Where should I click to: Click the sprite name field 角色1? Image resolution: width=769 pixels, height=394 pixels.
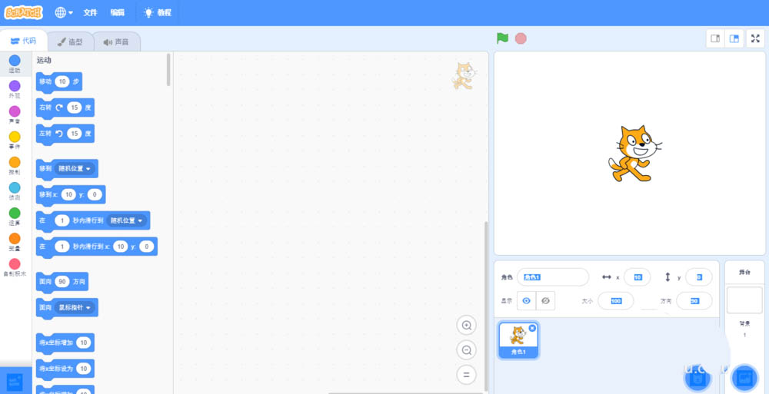553,277
